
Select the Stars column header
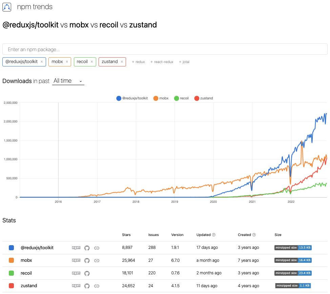[x=126, y=235]
